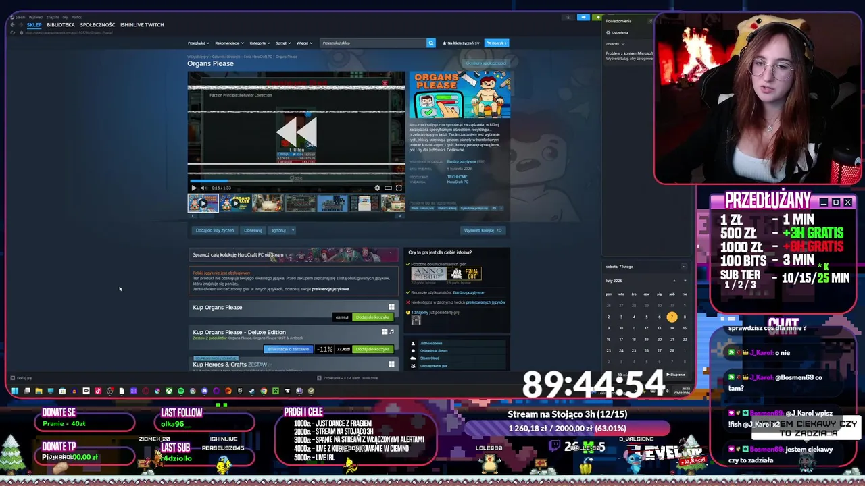This screenshot has height=486, width=865.
Task: Add Organs Please to cart (63,99zł)
Action: point(373,317)
